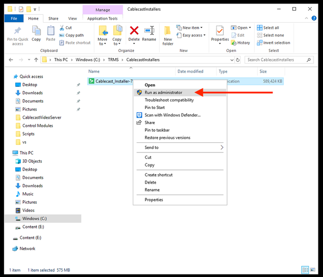Screen dimensions: 323x277
Task: Open Quick access in navigation pane
Action: [31, 77]
